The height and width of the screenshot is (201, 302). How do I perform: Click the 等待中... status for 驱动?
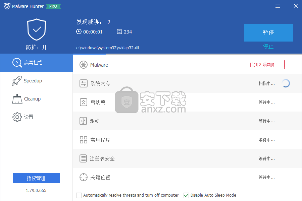click(x=266, y=121)
